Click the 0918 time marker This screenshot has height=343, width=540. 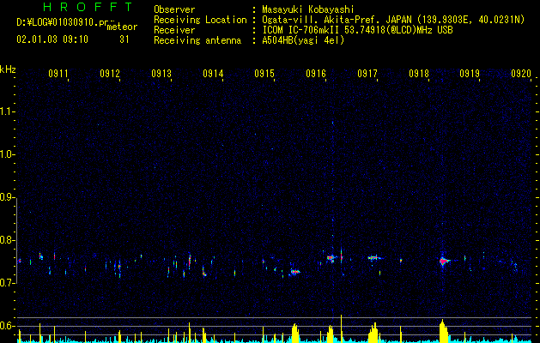tap(419, 73)
